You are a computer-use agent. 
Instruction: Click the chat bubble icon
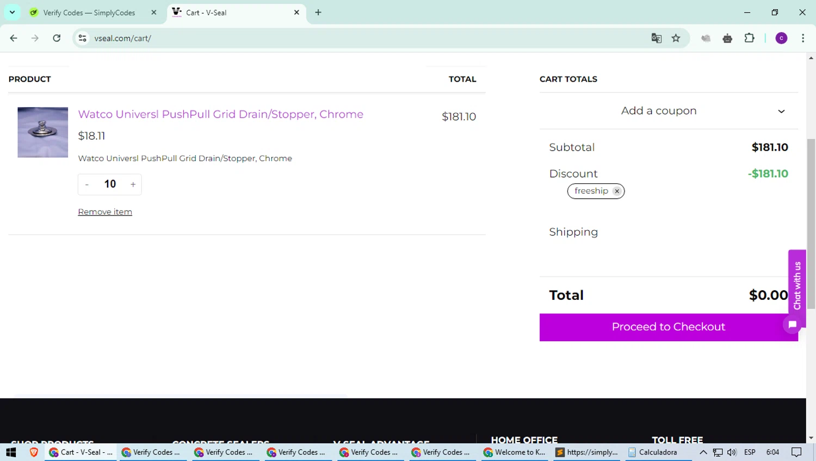pos(793,324)
